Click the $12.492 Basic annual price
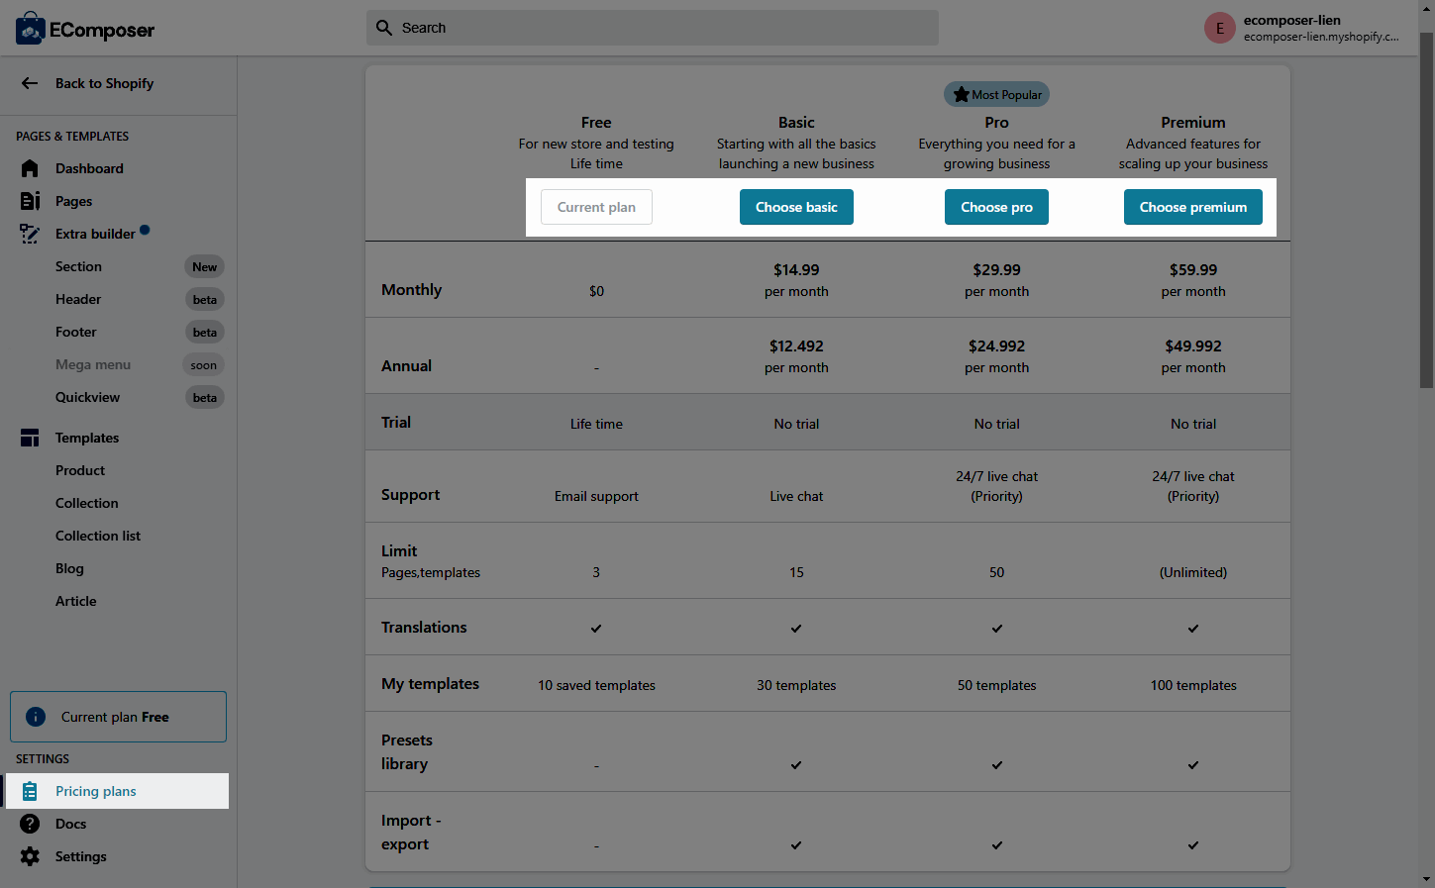Screen dimensions: 1435x888 (796, 345)
